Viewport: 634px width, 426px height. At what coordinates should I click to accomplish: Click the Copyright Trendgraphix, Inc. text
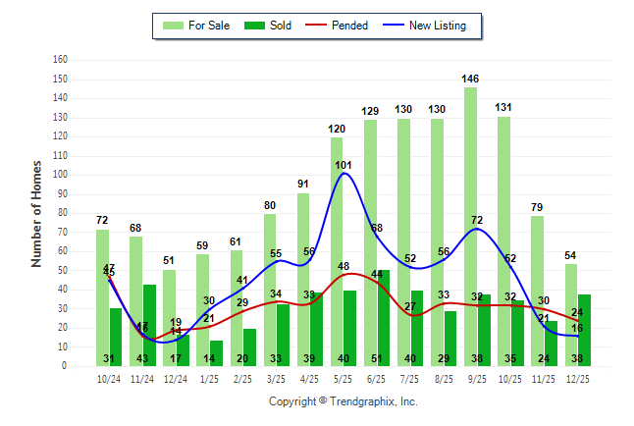tap(343, 401)
